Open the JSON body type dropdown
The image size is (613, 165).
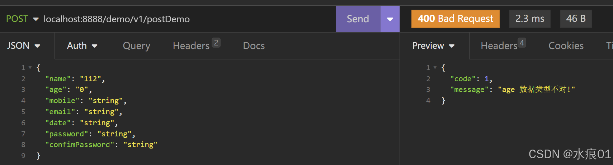point(24,46)
